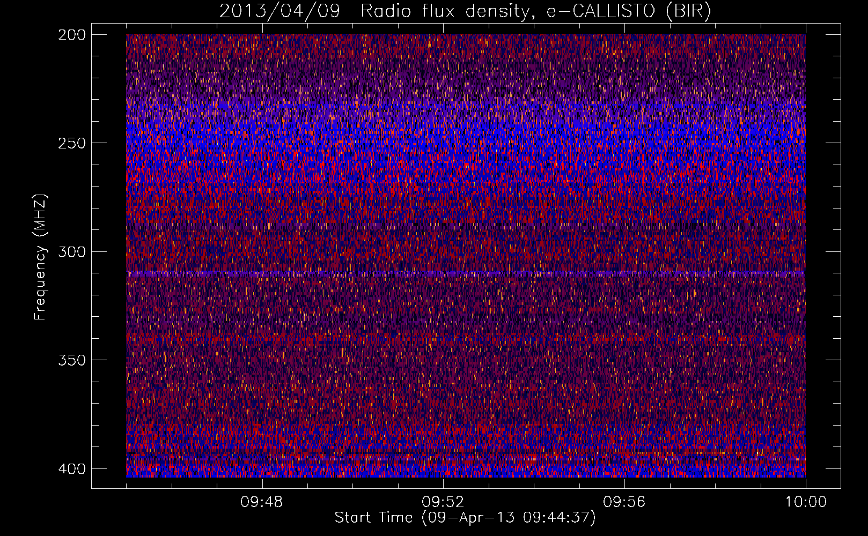
Task: Click the 09:56 time tick label
Action: [x=624, y=502]
